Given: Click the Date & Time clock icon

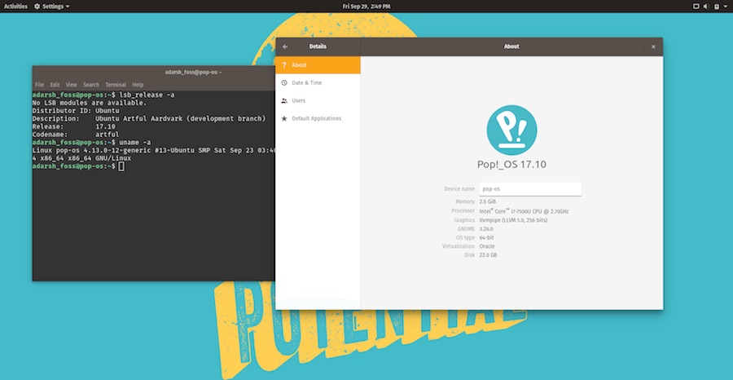Looking at the screenshot, I should pos(283,83).
